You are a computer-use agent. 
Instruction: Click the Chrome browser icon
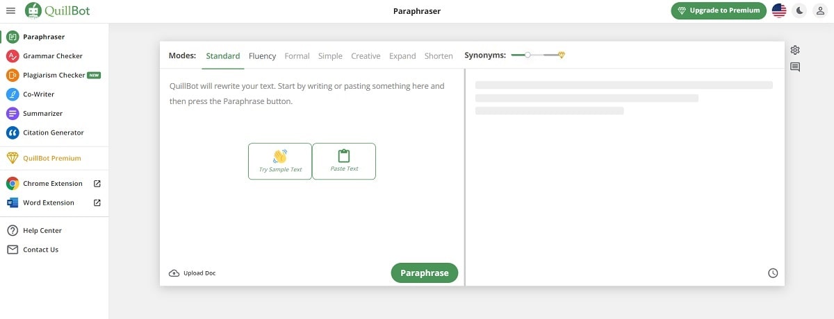[12, 184]
